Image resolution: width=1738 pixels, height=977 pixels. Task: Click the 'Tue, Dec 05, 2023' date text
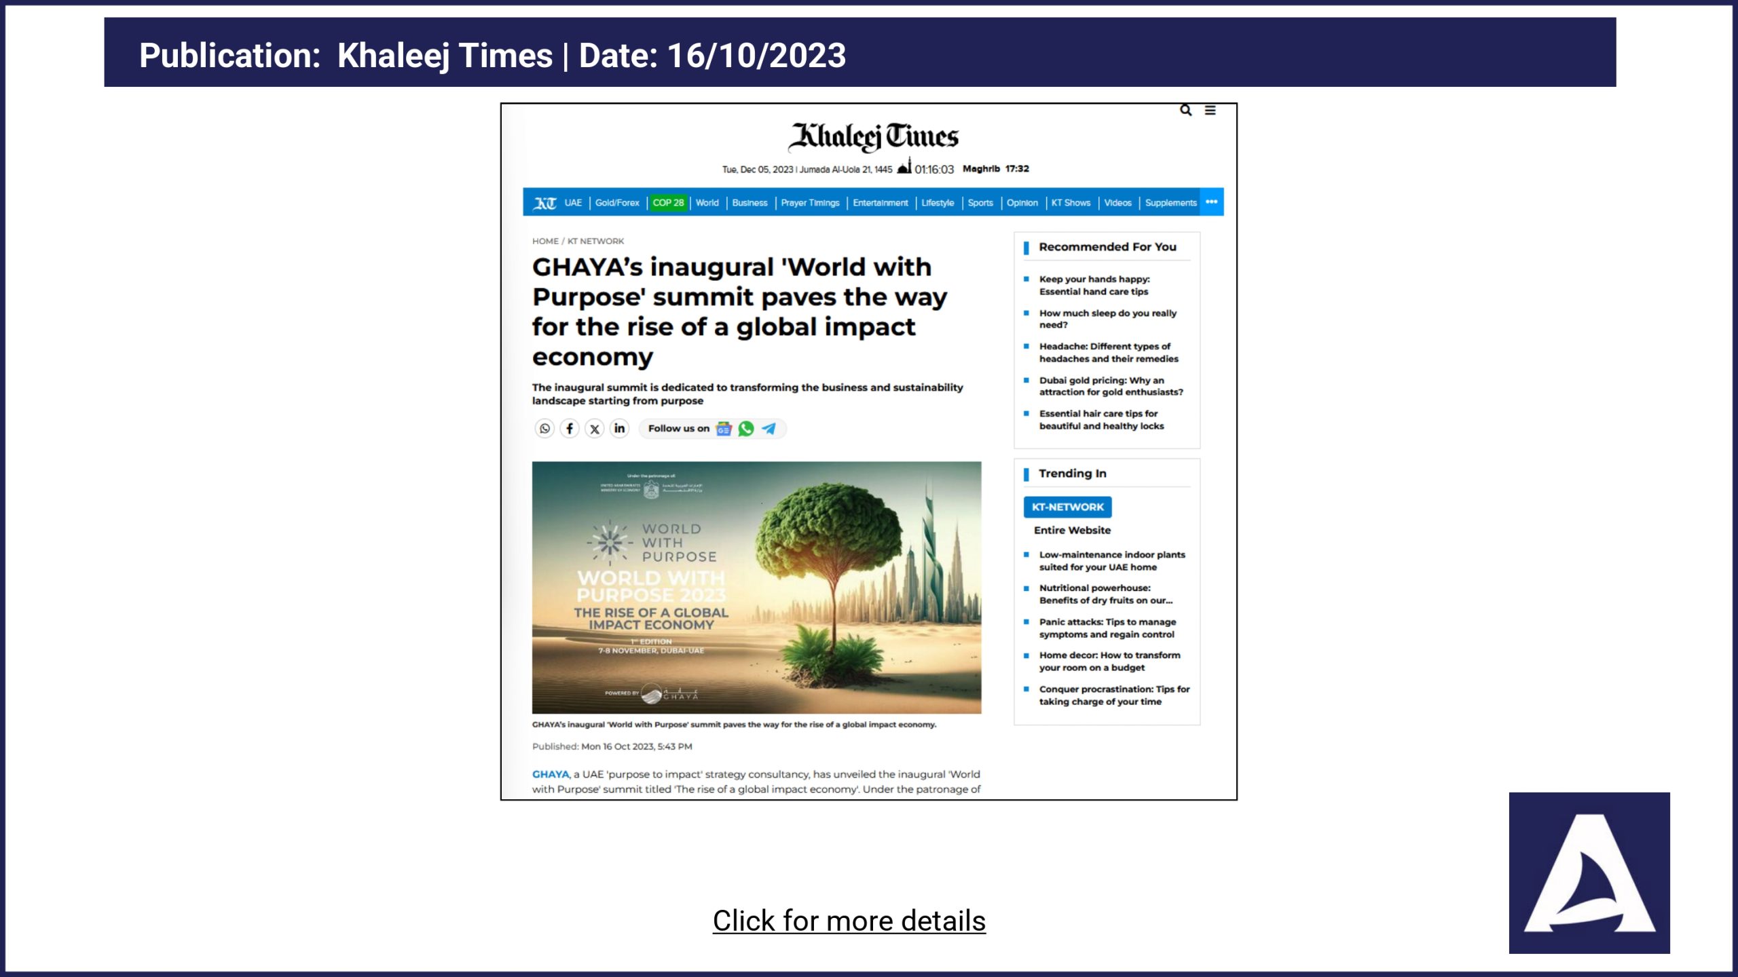tap(758, 169)
